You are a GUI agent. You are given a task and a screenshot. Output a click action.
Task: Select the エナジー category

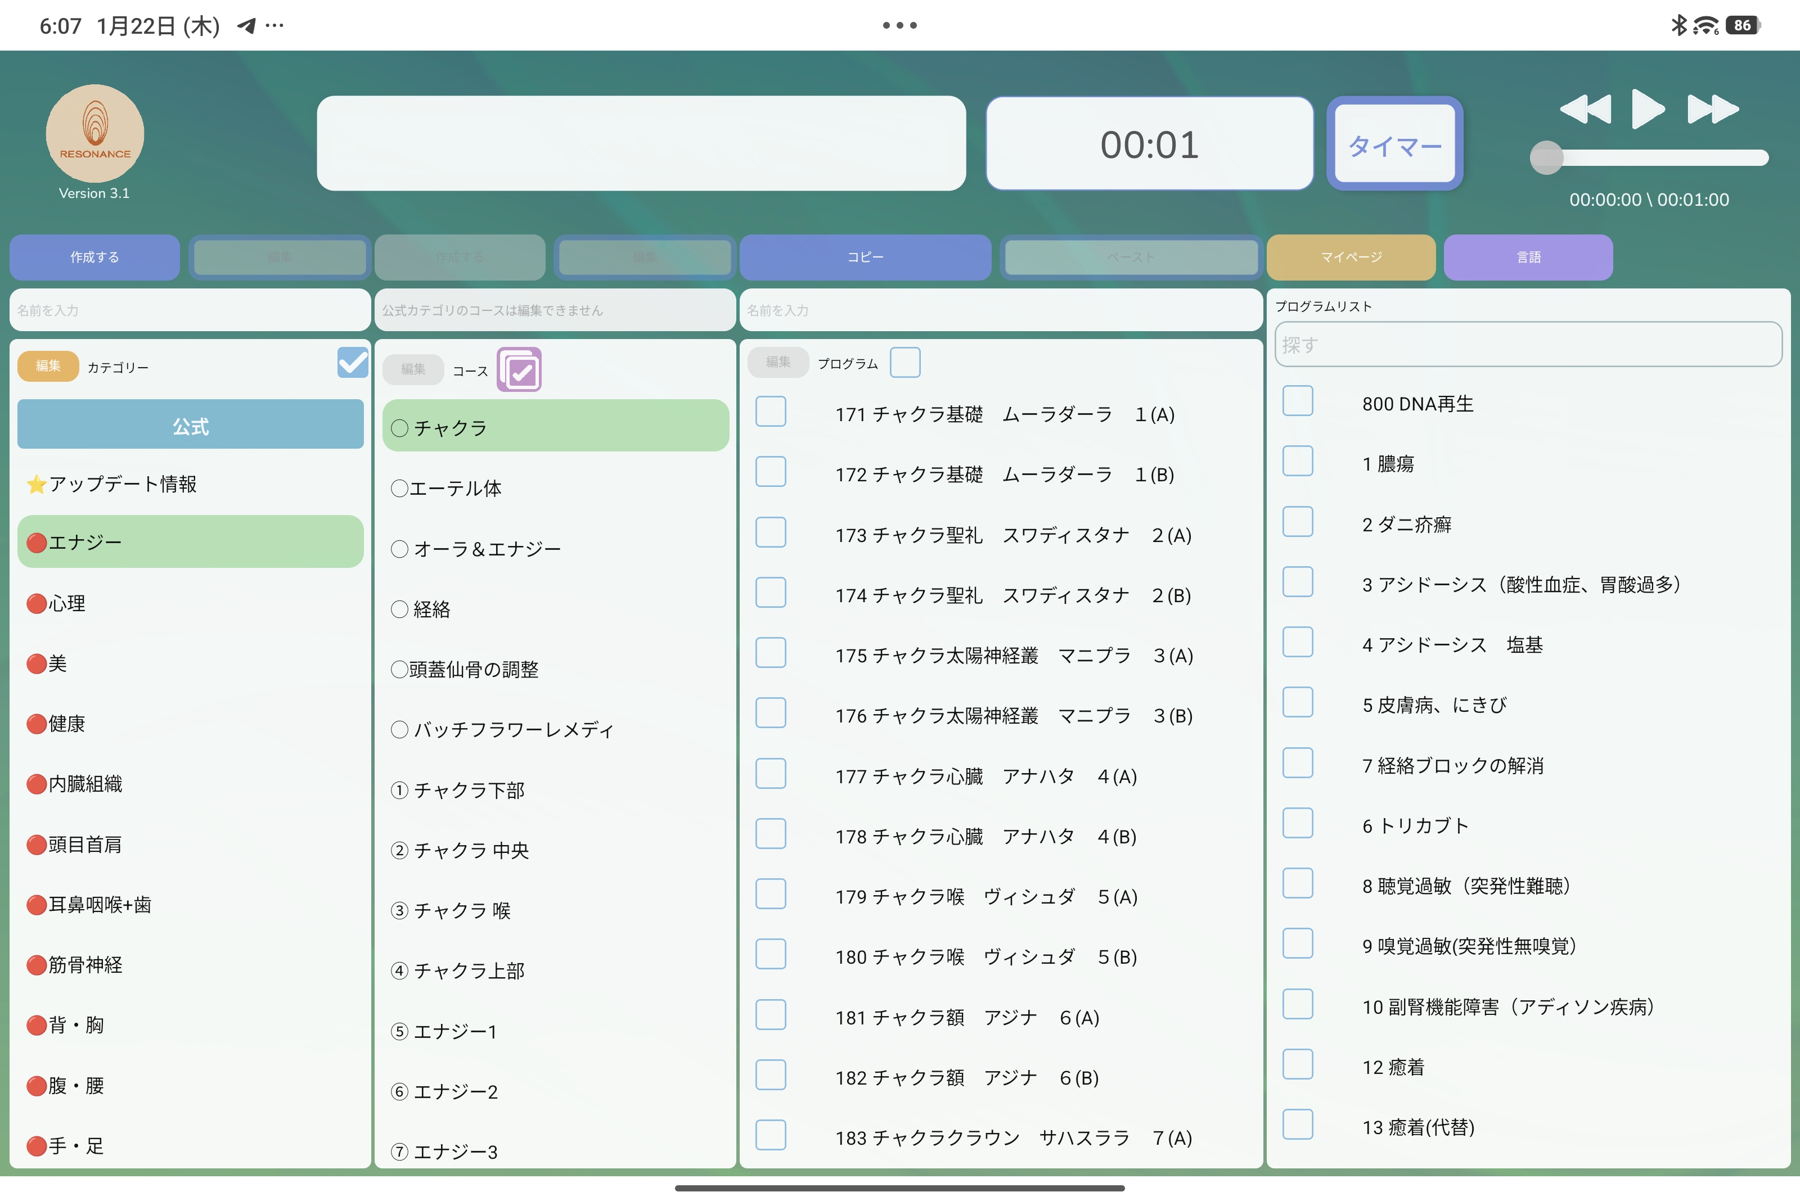point(190,541)
